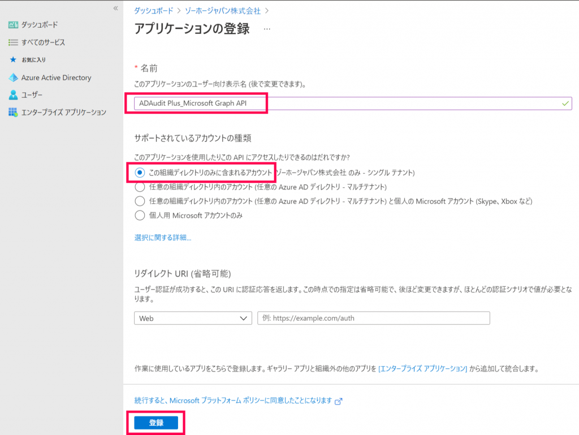Click the エンタープライズ アプリケーション grid icon

pyautogui.click(x=13, y=112)
